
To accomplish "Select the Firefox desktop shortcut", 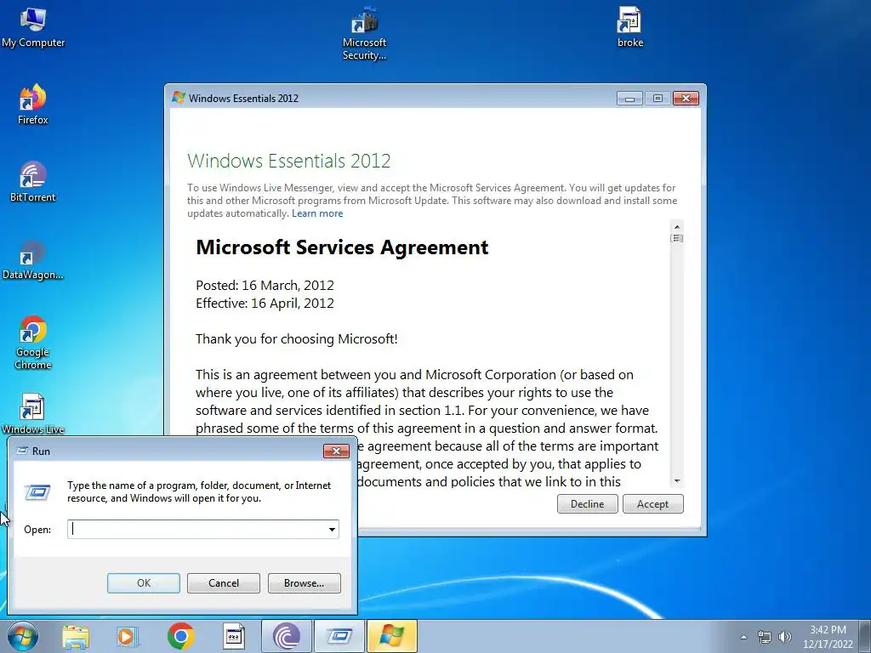I will 33,105.
